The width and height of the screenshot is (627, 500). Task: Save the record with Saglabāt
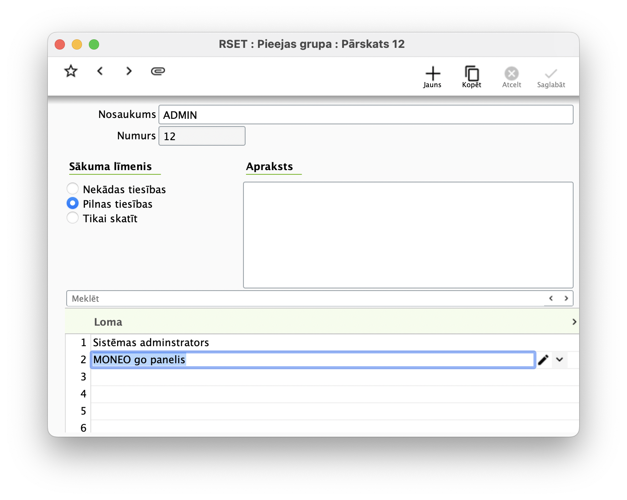(551, 77)
